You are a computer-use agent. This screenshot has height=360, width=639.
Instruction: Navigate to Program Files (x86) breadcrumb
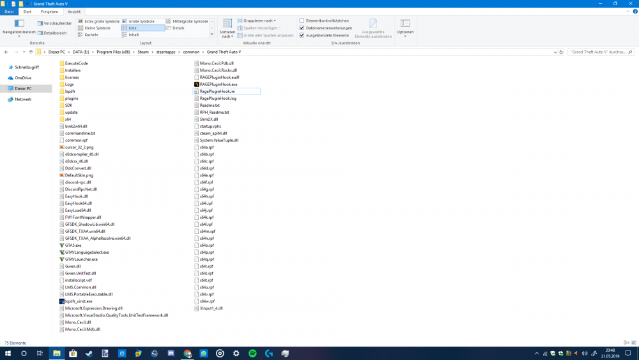tap(113, 52)
